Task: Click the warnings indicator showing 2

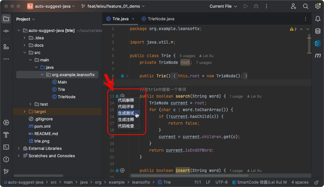Action: coord(293,29)
